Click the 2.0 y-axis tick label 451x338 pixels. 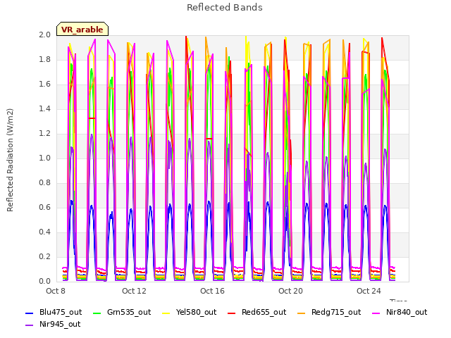(44, 35)
